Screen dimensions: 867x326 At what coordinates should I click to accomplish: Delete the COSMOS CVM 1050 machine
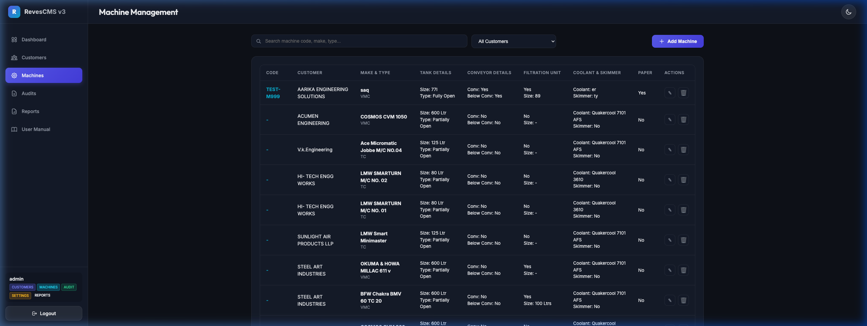tap(683, 120)
